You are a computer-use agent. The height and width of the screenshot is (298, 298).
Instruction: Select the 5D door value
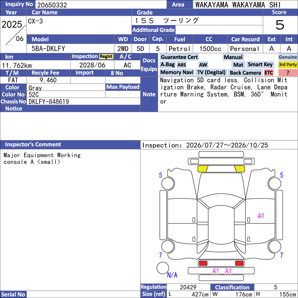pos(140,49)
